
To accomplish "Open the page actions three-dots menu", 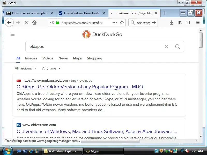I will [114, 22].
